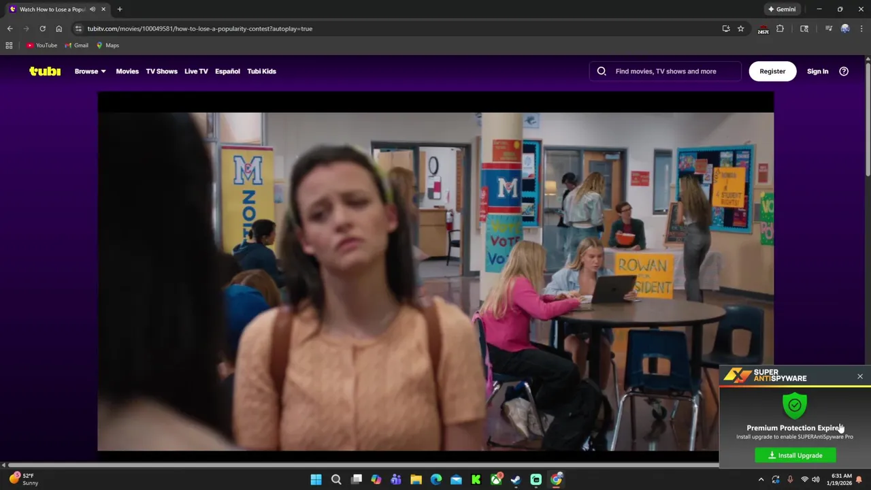Open the extension with red badge
Screen dimensions: 871x490
(763, 29)
